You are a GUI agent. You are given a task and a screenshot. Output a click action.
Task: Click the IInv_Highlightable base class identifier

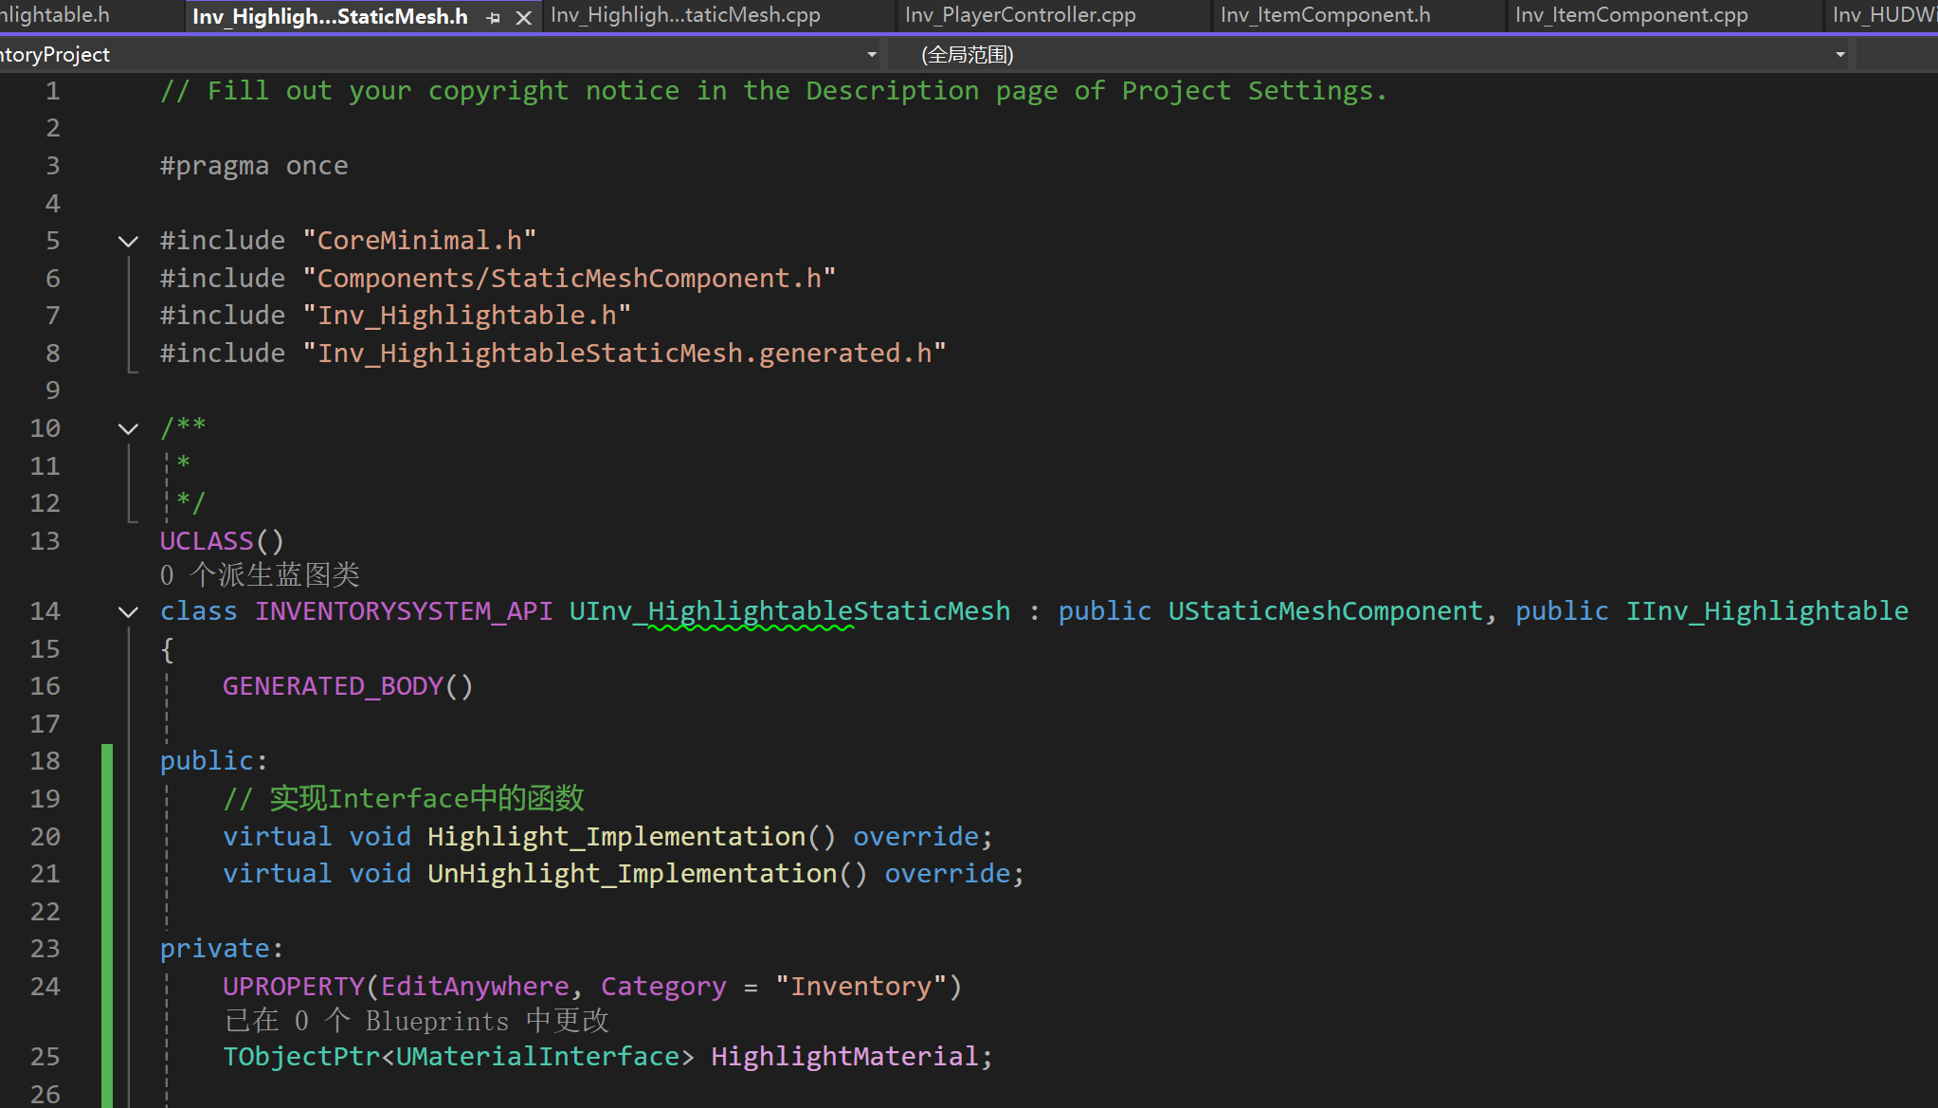[1766, 611]
